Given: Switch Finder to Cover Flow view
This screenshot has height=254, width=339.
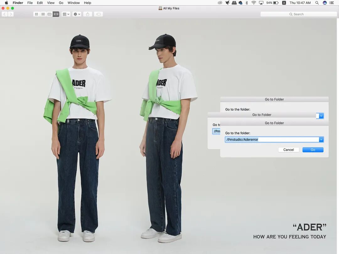Looking at the screenshot, I should click(56, 14).
